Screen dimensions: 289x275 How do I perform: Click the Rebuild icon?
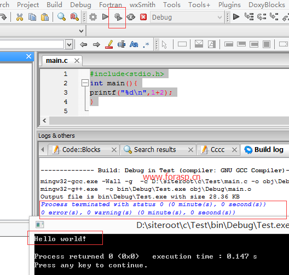point(131,17)
